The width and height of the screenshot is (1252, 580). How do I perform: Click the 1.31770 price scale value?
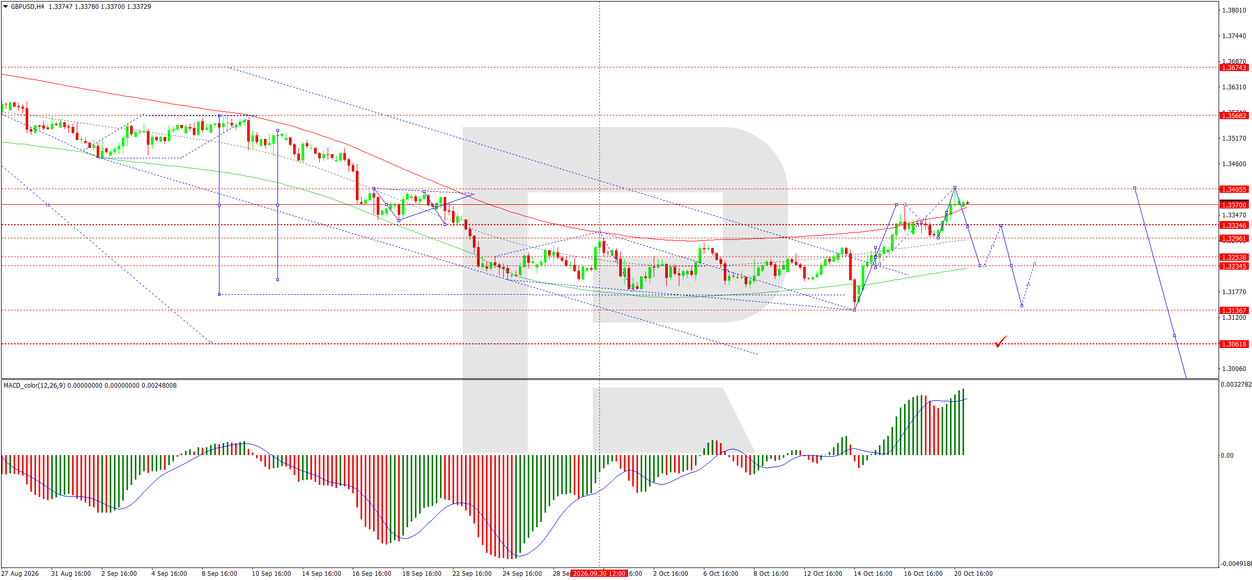click(1234, 292)
